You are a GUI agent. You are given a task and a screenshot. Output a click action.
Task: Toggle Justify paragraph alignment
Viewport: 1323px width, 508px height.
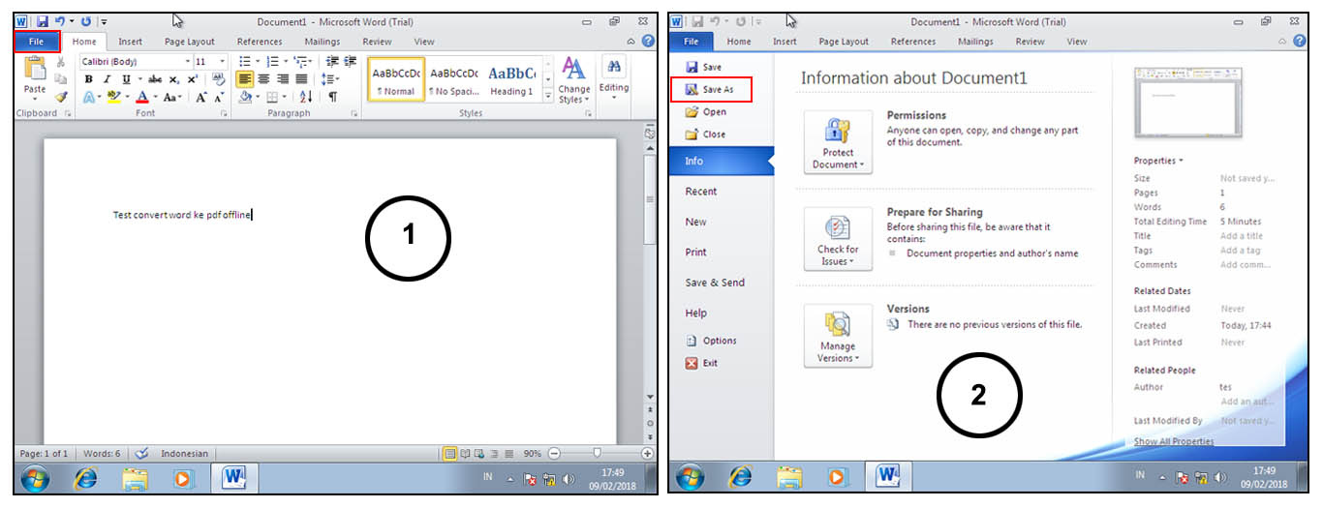pyautogui.click(x=301, y=79)
